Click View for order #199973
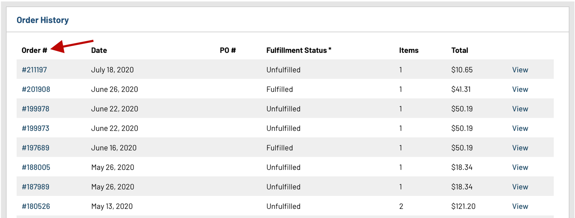 520,128
